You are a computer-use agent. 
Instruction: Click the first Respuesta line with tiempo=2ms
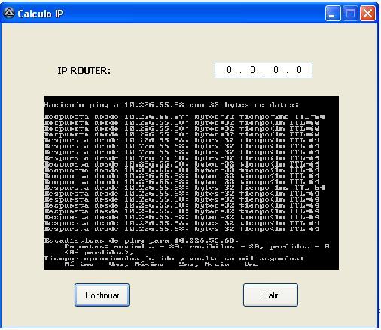(x=184, y=117)
